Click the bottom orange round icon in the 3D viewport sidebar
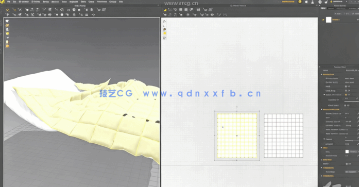359x187 pixels. [x=7, y=46]
